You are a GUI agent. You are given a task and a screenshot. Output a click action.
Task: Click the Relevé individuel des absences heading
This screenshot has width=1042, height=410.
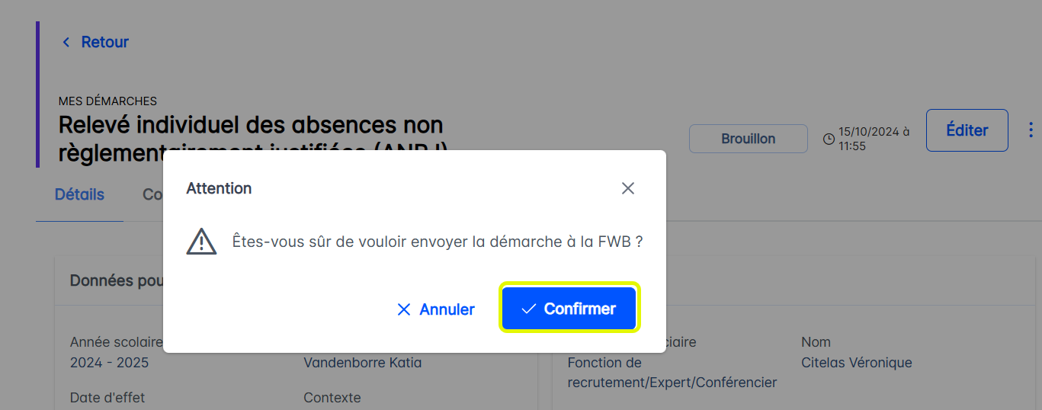pos(251,125)
